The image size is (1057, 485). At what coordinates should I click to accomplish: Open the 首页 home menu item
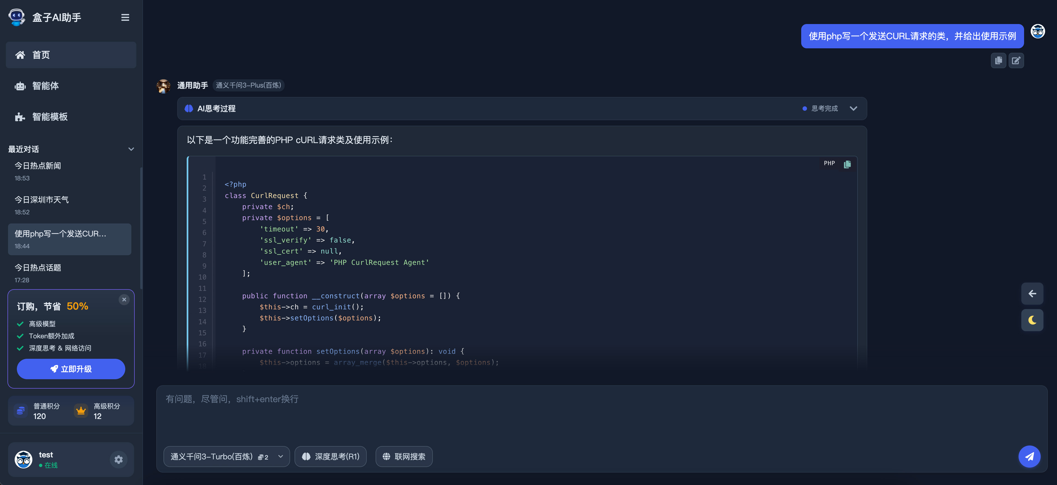71,55
